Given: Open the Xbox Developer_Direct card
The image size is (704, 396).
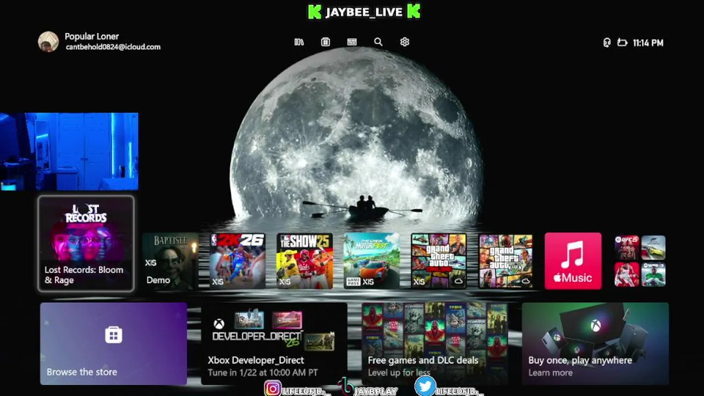Looking at the screenshot, I should (x=274, y=344).
